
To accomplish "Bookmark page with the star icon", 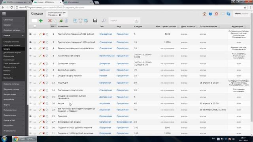I will point(245,7).
